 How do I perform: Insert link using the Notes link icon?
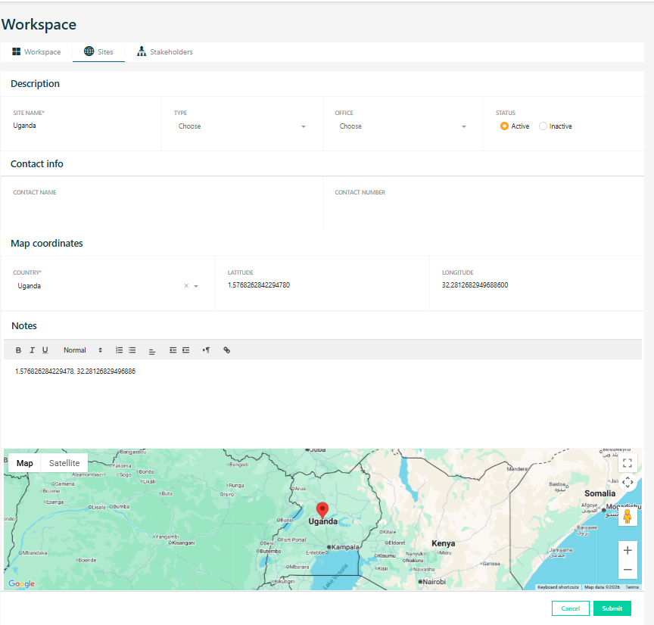(226, 350)
